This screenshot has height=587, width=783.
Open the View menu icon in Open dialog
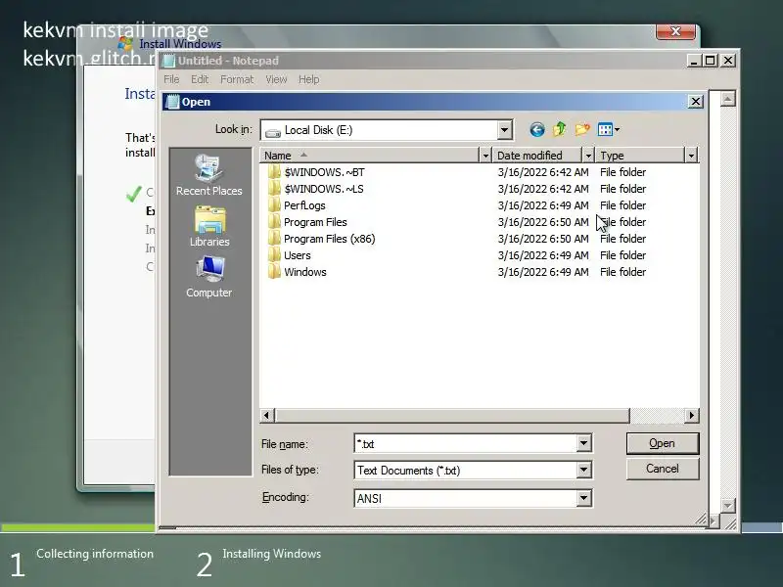pos(605,130)
